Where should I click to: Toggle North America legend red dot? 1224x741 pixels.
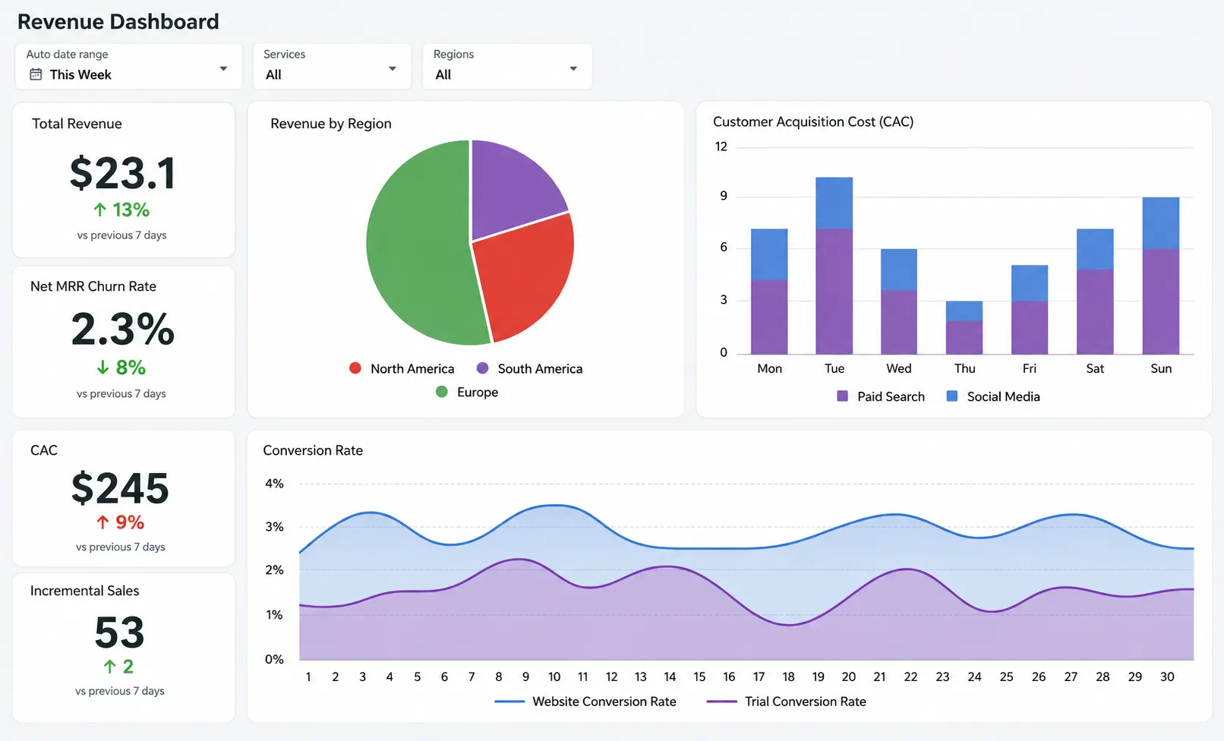[x=355, y=368]
